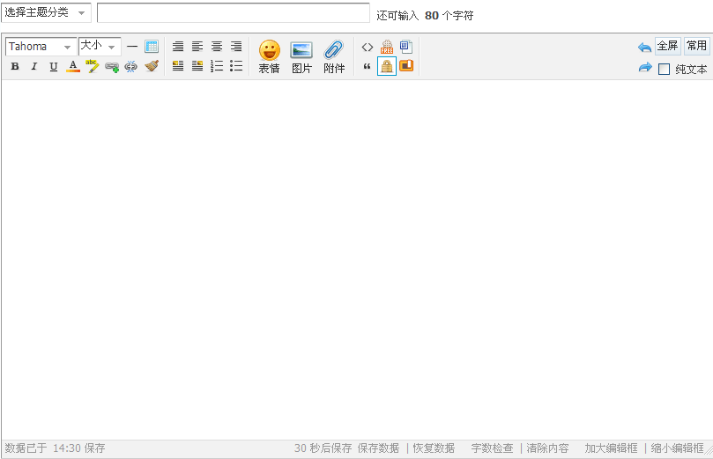This screenshot has height=459, width=713.
Task: Switch to 全屏 fullscreen mode
Action: pyautogui.click(x=667, y=46)
